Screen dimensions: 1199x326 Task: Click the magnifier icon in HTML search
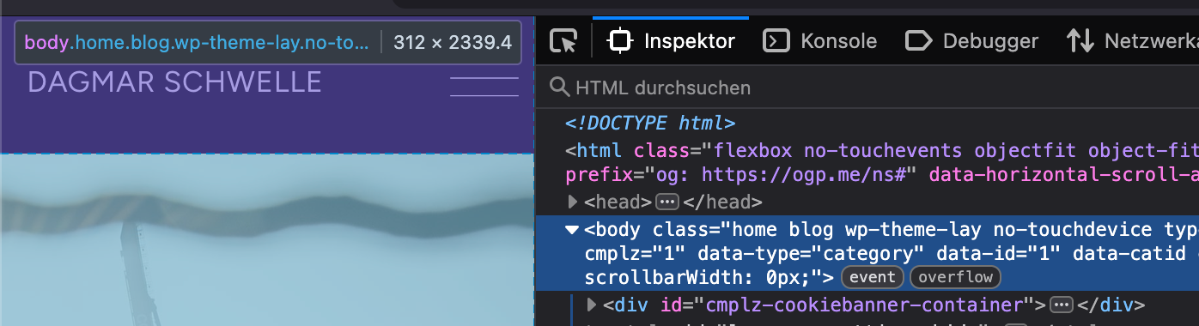pyautogui.click(x=560, y=88)
